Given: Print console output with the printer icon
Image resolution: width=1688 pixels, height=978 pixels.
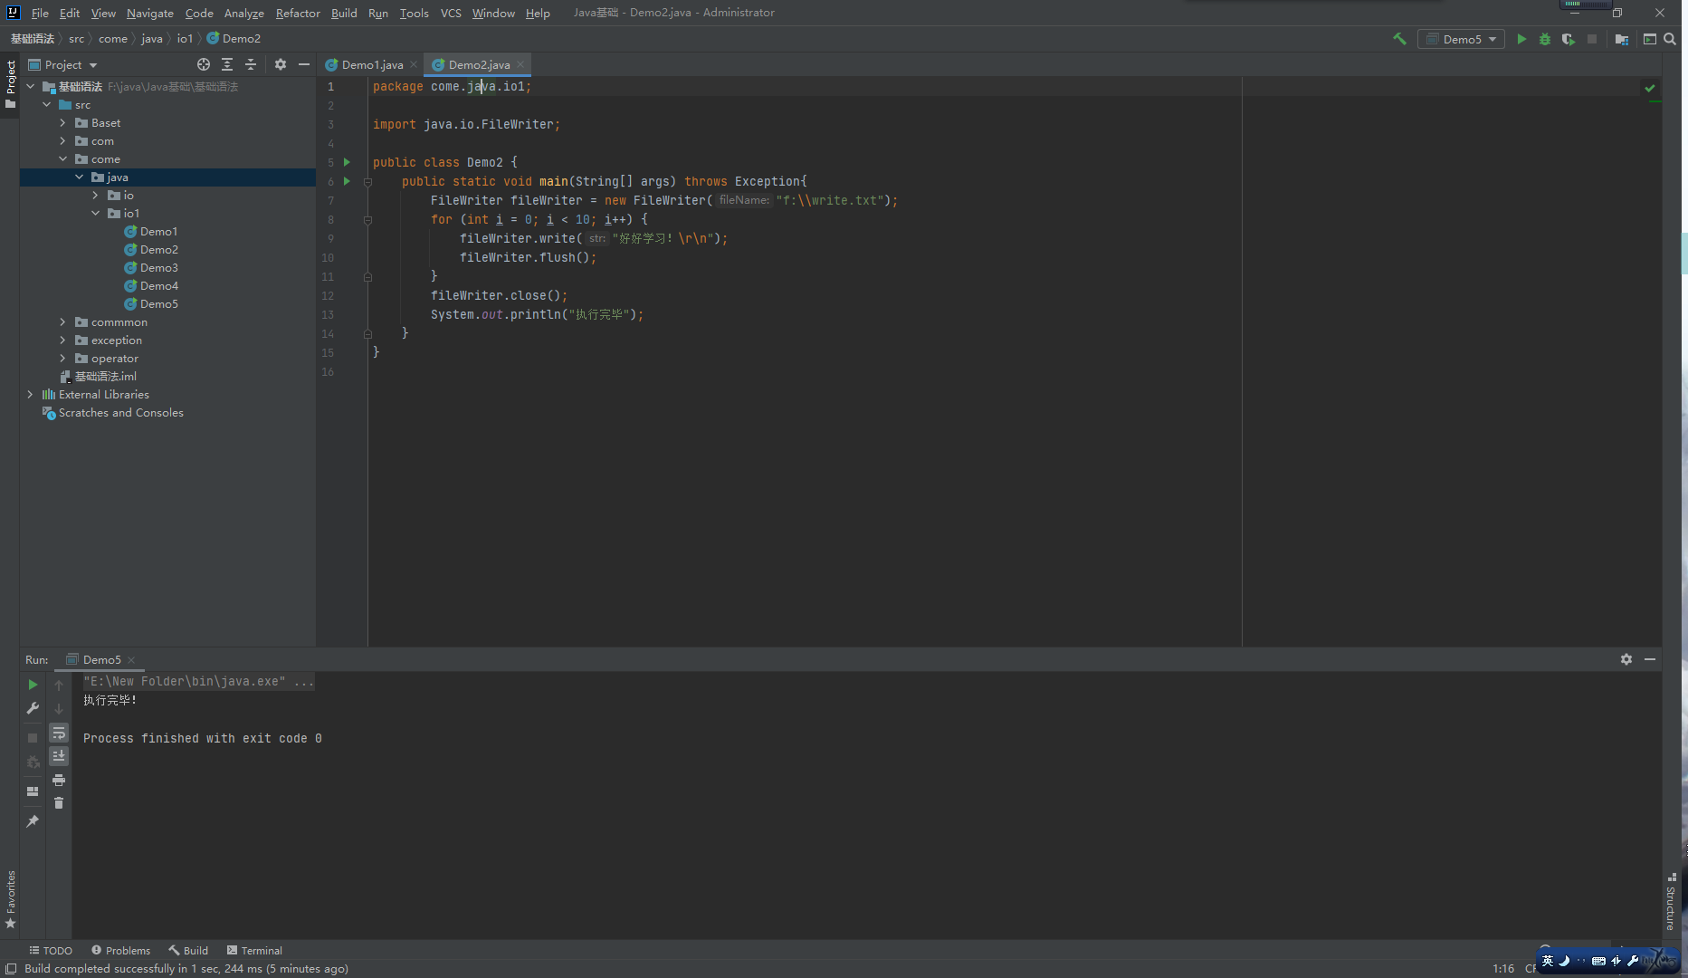Looking at the screenshot, I should click(x=59, y=780).
